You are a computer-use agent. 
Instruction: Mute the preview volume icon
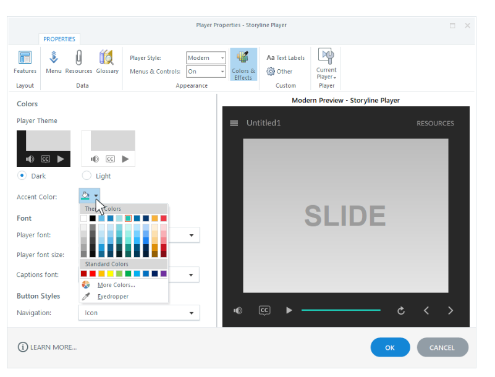[x=238, y=310]
